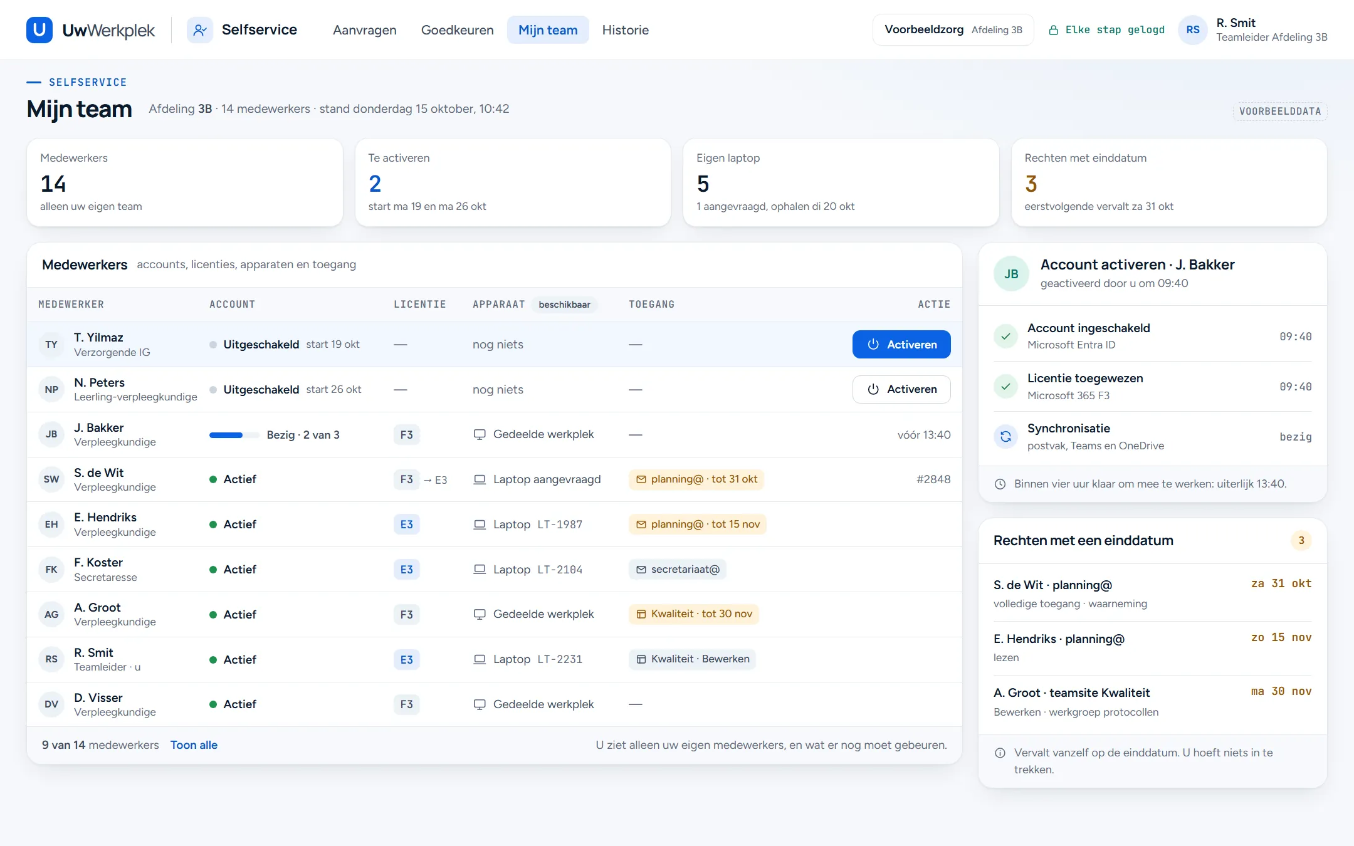Switch to the Goedkeuren tab

[458, 29]
